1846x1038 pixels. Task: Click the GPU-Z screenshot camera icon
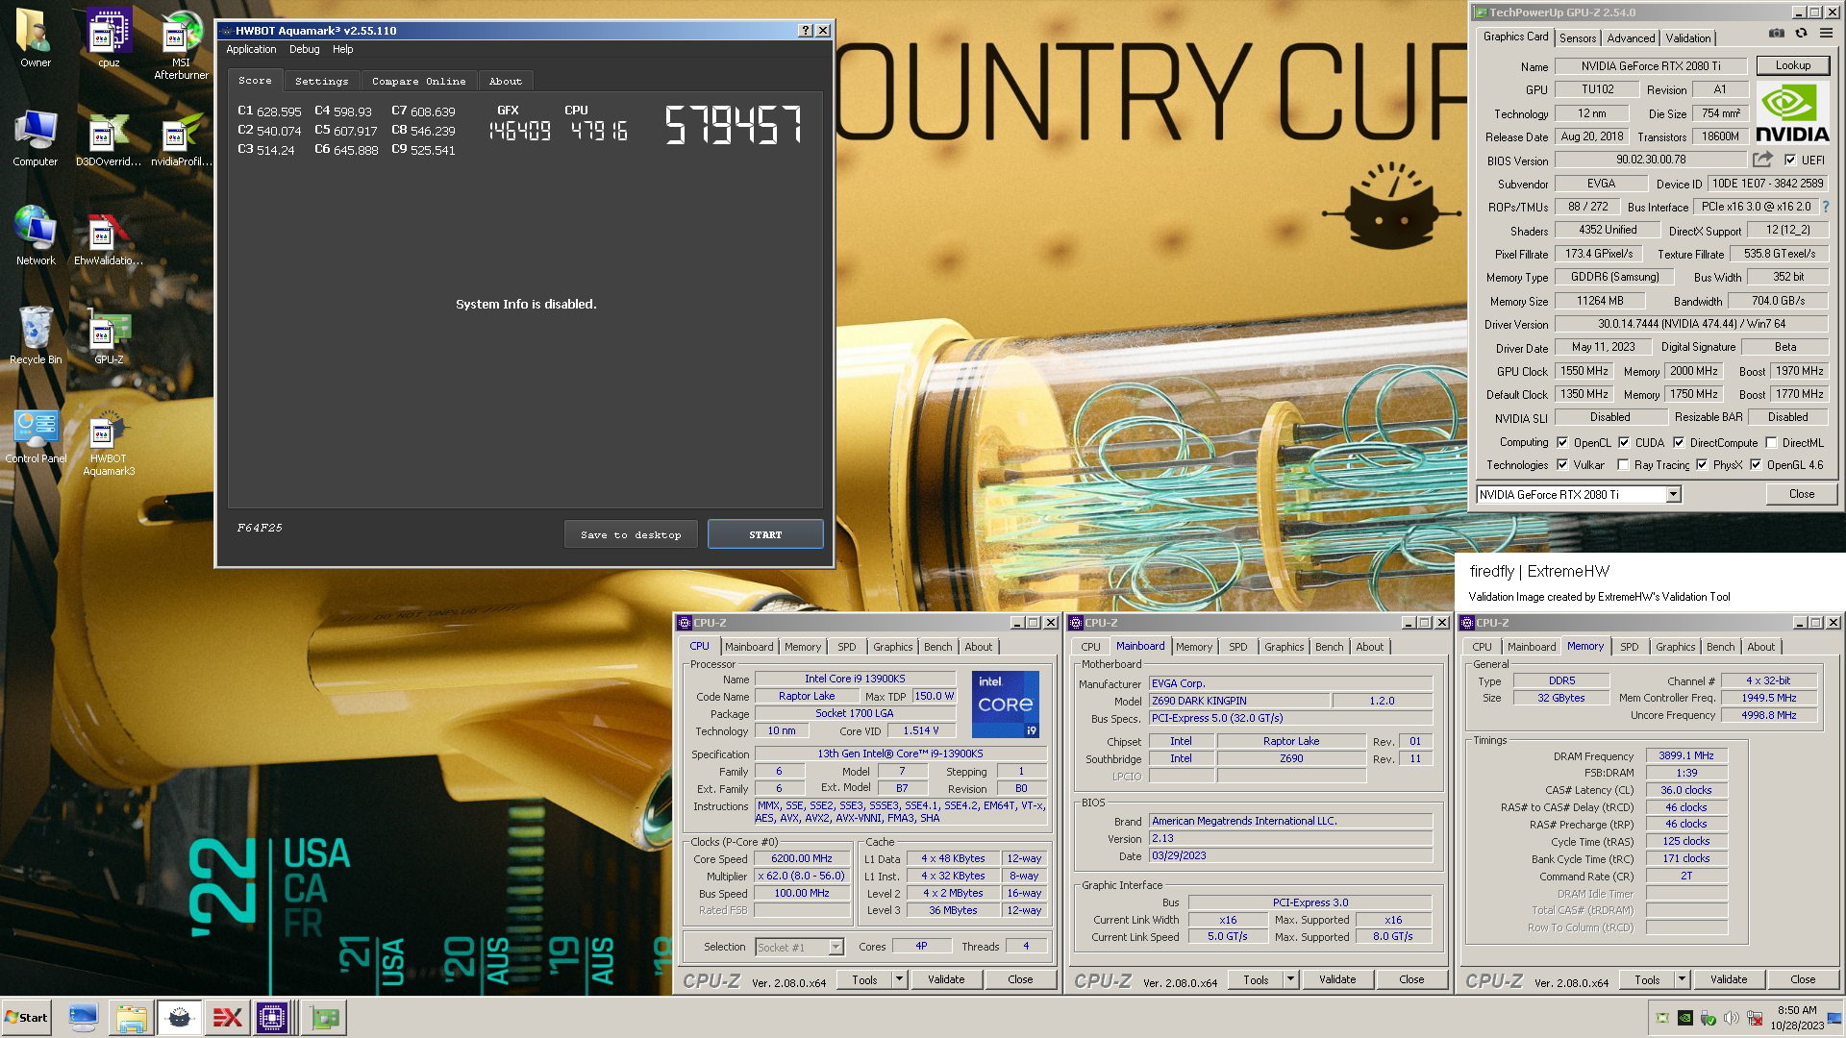click(1776, 34)
